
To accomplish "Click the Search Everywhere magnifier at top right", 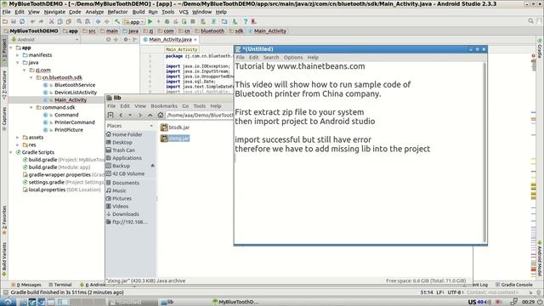I will (x=530, y=21).
